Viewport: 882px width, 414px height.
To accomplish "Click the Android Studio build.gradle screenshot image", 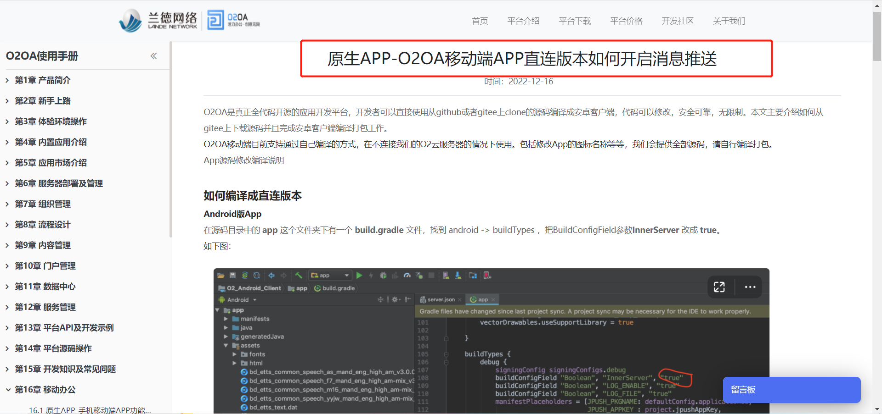I will tap(491, 348).
